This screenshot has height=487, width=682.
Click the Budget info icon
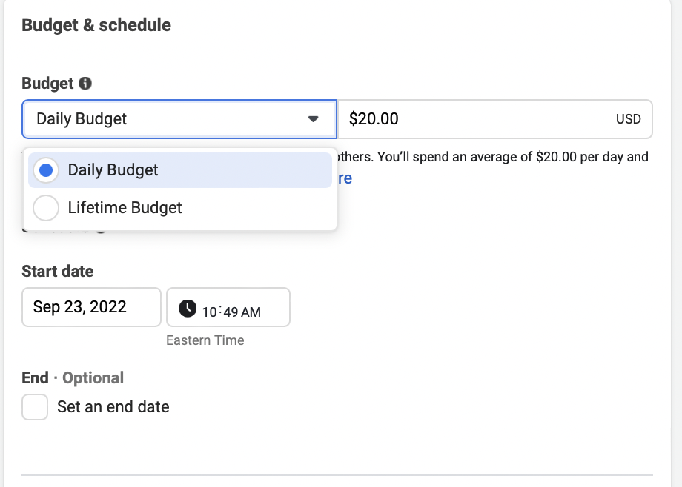coord(86,84)
